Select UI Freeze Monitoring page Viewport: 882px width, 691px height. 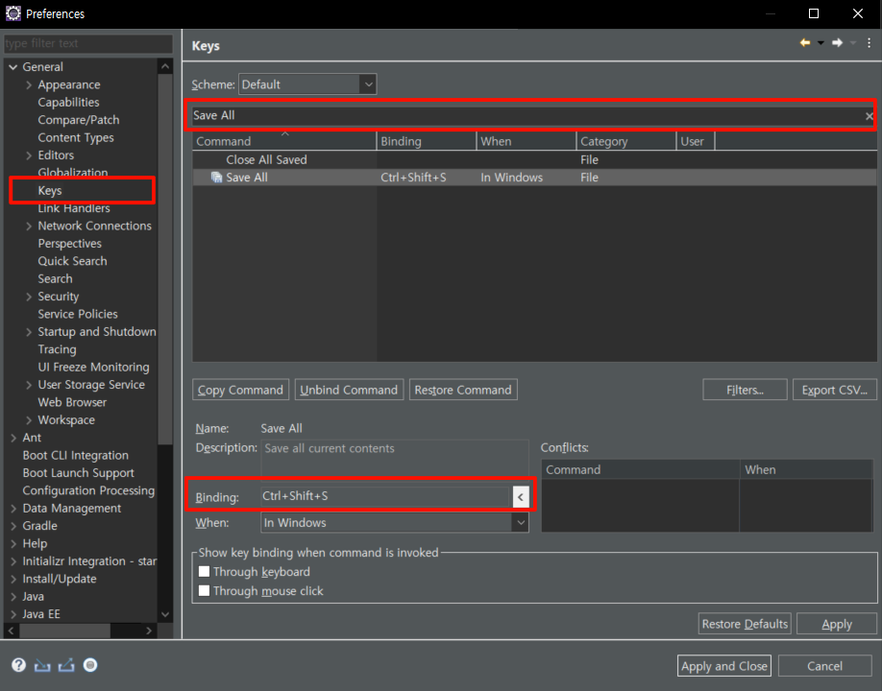pyautogui.click(x=93, y=367)
